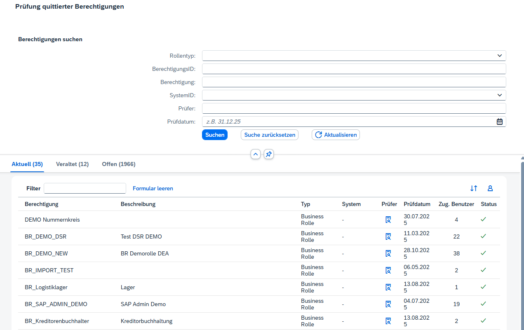Click the Prüfer icon for BR_Kreditorenbuchhalter

pyautogui.click(x=388, y=321)
